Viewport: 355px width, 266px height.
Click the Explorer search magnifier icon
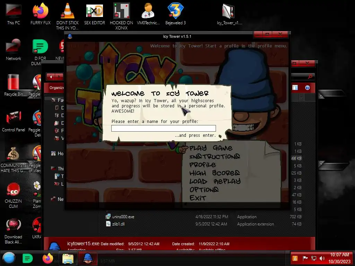[310, 77]
